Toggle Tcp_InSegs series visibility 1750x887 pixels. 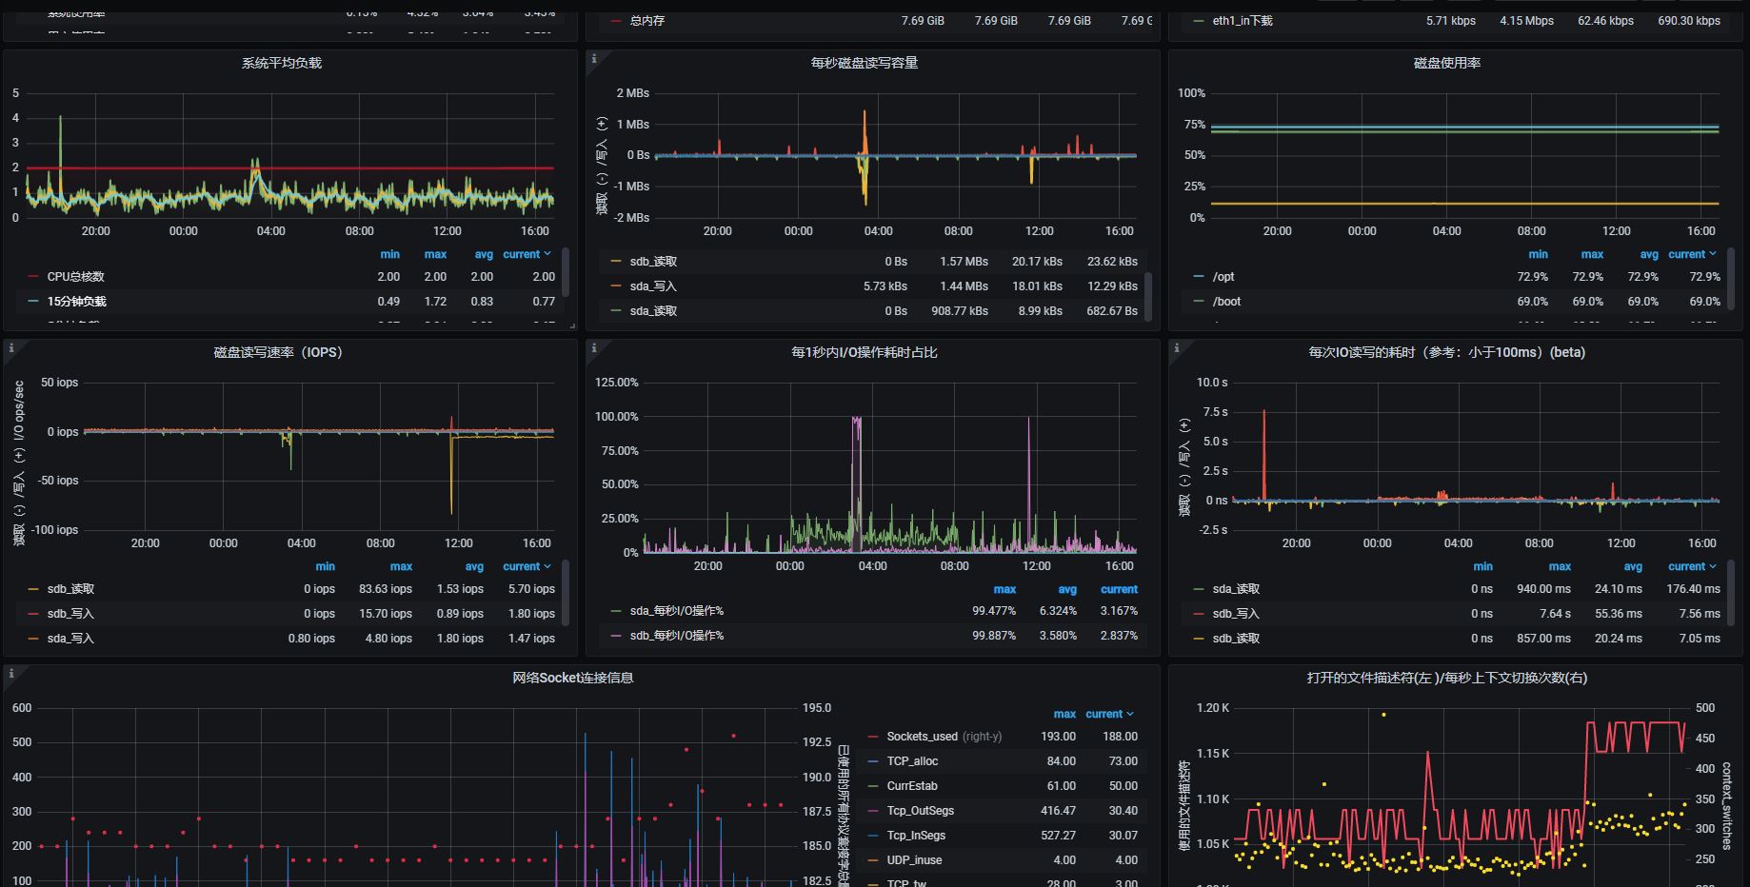coord(916,836)
